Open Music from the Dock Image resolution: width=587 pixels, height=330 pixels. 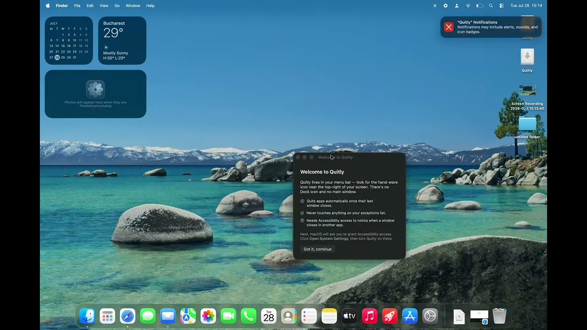(370, 316)
